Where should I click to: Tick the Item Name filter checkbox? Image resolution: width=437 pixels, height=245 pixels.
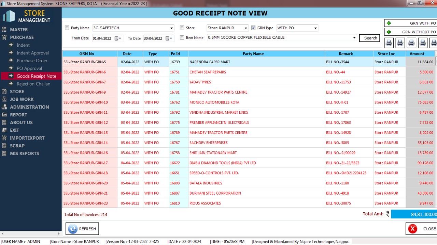click(182, 38)
